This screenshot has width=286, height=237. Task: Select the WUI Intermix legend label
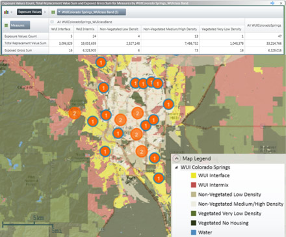click(x=213, y=185)
